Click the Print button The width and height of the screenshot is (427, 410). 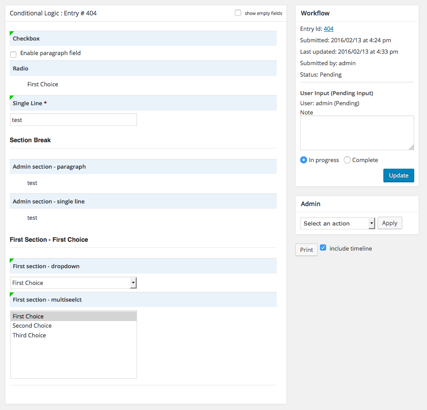306,249
